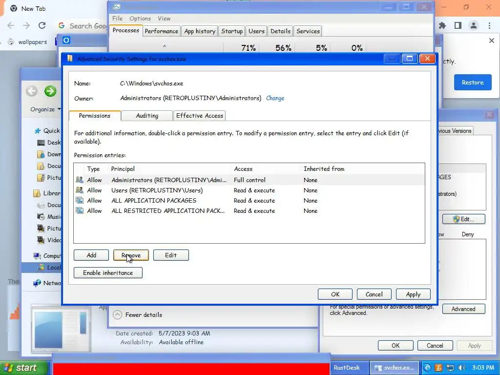Open Music library in Explorer sidebar
The height and width of the screenshot is (375, 500).
(49, 217)
